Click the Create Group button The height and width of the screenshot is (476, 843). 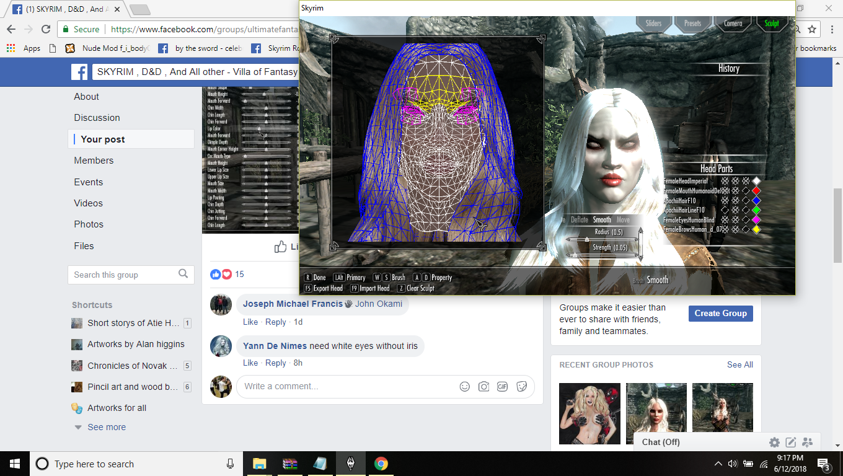720,313
